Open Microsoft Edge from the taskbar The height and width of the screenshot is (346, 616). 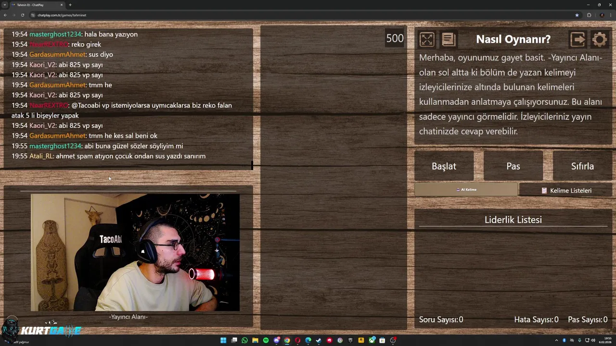(x=308, y=340)
